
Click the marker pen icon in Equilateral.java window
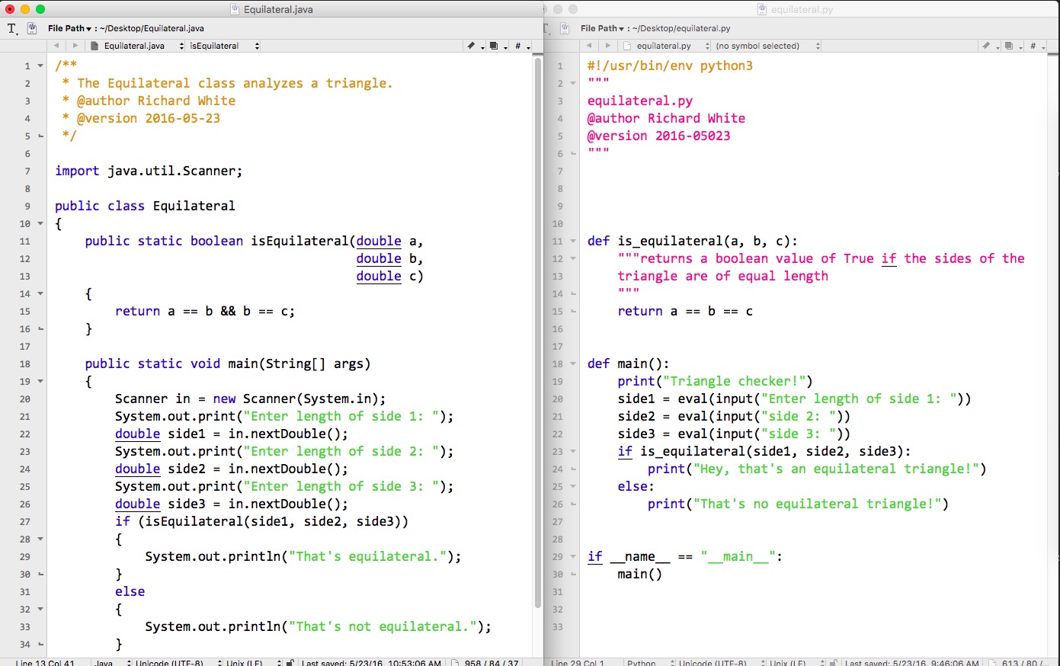pos(472,46)
